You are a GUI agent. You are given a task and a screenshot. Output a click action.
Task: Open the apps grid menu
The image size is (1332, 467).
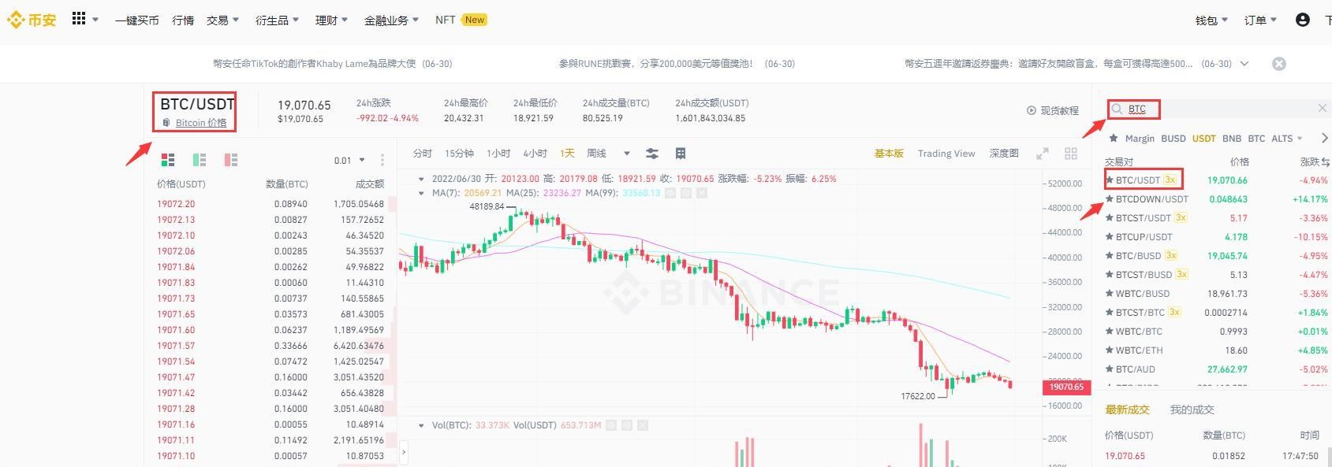[x=79, y=19]
